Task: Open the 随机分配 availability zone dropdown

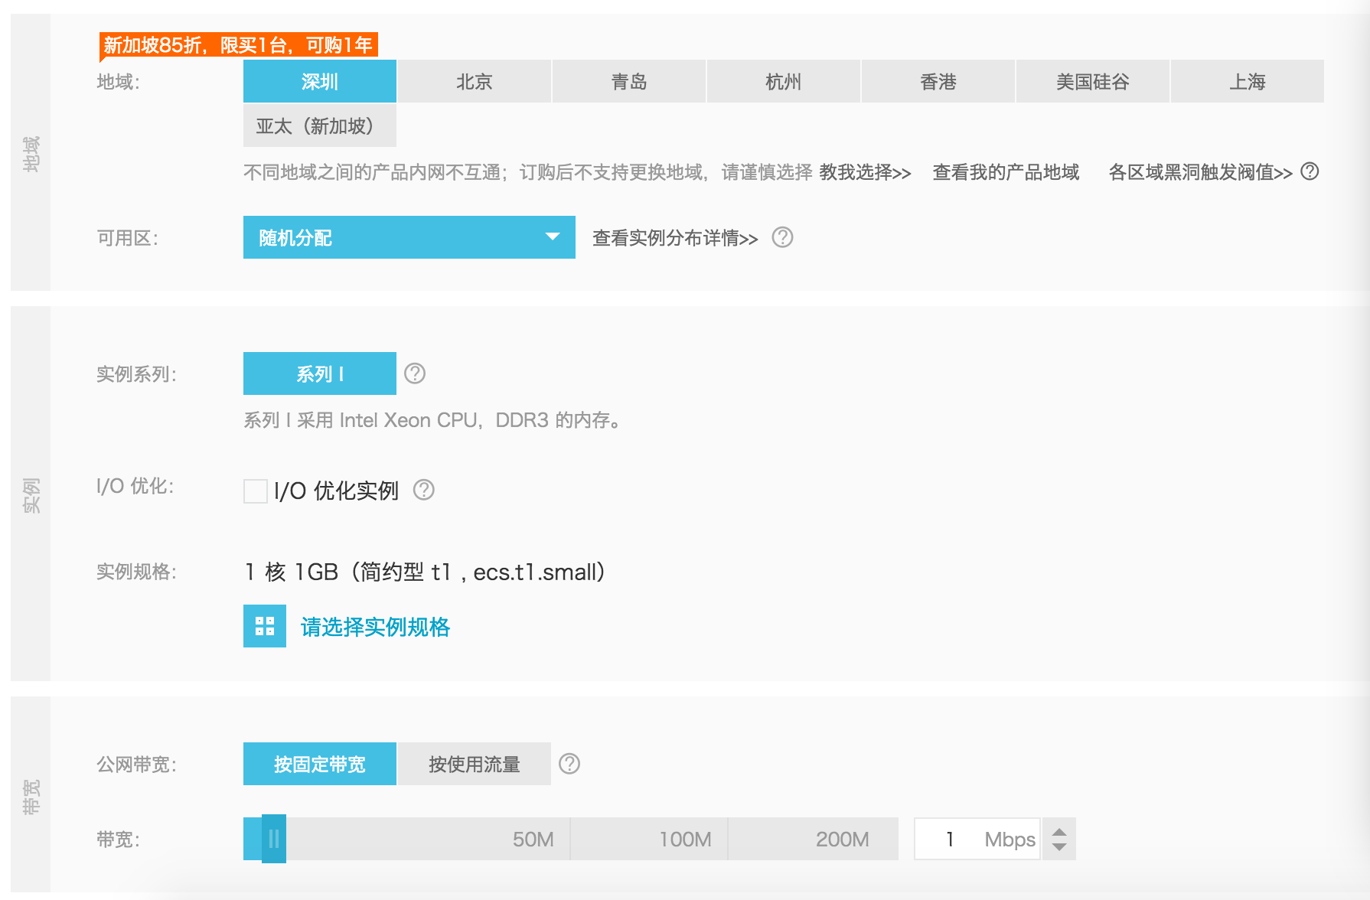Action: [x=409, y=237]
